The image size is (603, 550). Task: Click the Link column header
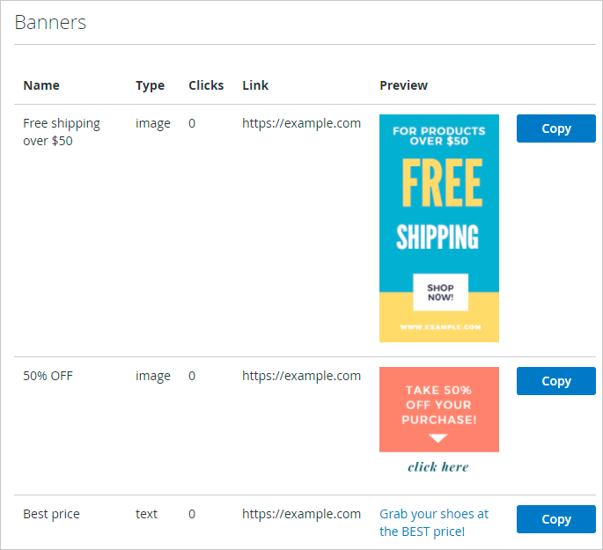[x=255, y=85]
